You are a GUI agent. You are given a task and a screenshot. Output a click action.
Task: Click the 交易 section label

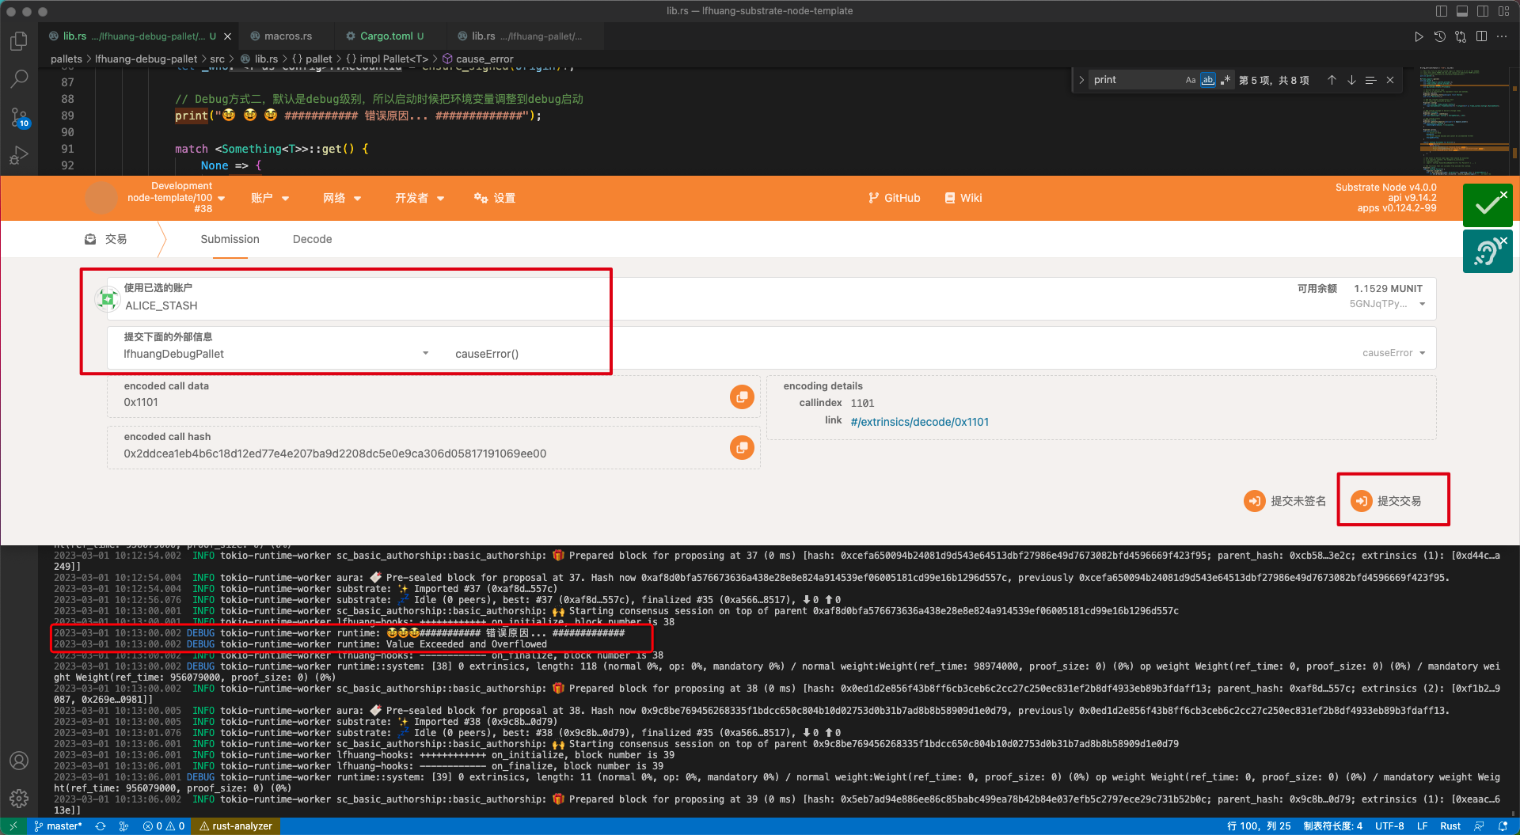tap(106, 239)
